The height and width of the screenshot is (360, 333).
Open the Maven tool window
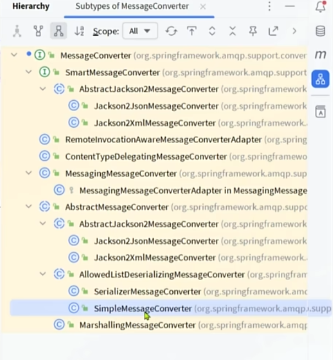[320, 54]
